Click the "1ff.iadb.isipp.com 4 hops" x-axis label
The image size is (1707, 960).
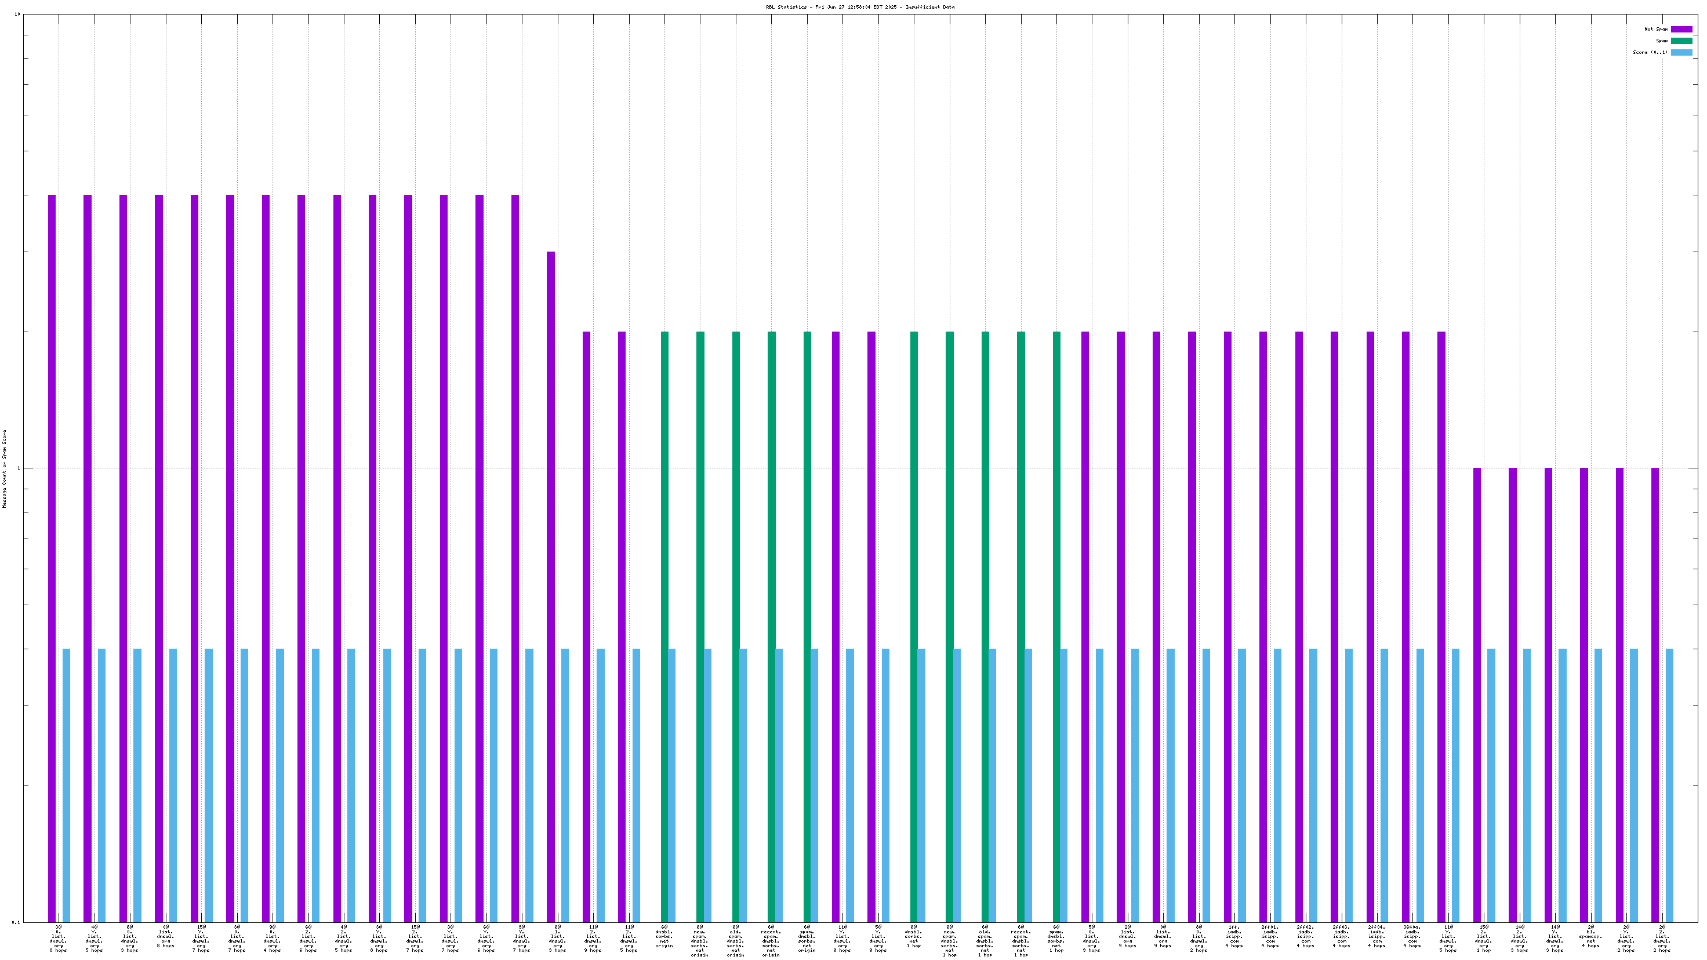(x=1234, y=936)
